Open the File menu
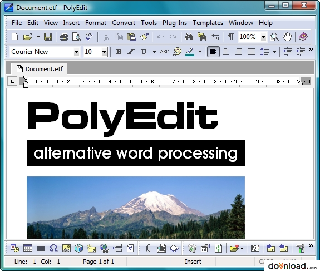 (x=17, y=23)
